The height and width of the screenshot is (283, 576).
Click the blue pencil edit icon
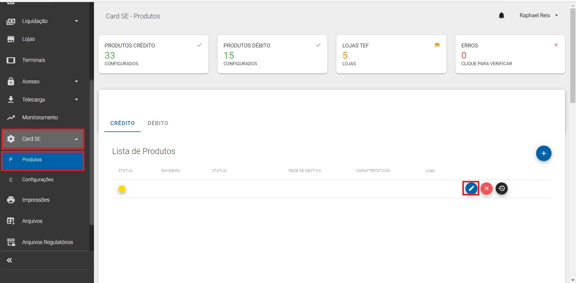coord(471,188)
